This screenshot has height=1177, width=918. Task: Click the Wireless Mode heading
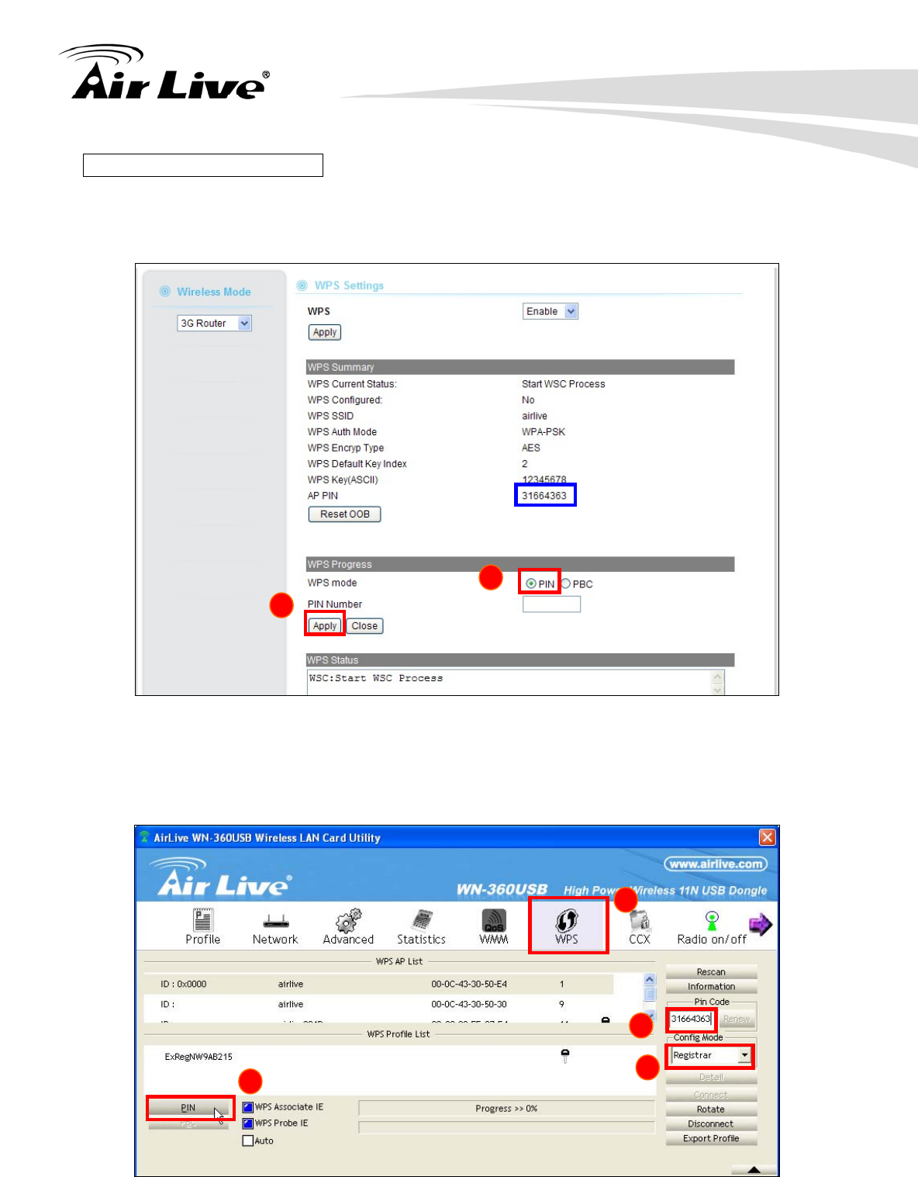coord(214,292)
